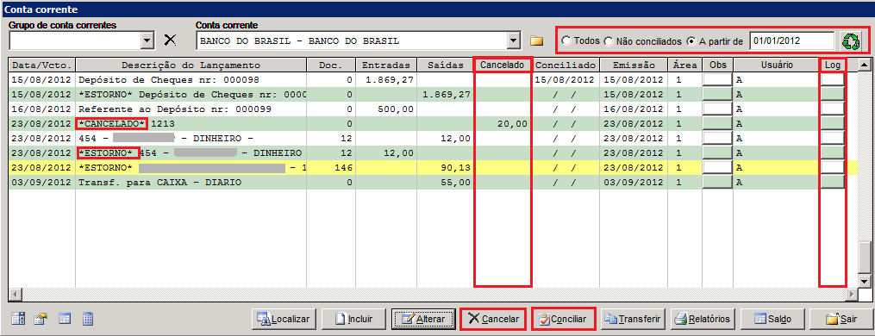Click the Emissão date 03/09/2012
The height and width of the screenshot is (336, 875).
click(634, 182)
